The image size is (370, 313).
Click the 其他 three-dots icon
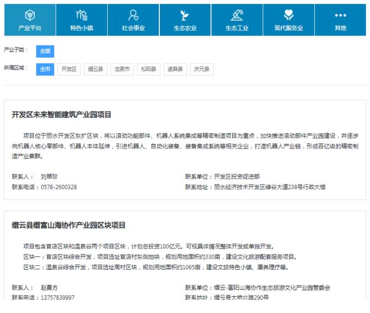[340, 14]
